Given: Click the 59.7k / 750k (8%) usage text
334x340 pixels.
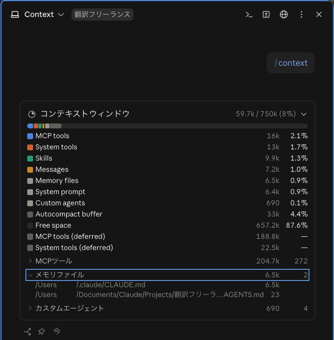Looking at the screenshot, I should [266, 114].
